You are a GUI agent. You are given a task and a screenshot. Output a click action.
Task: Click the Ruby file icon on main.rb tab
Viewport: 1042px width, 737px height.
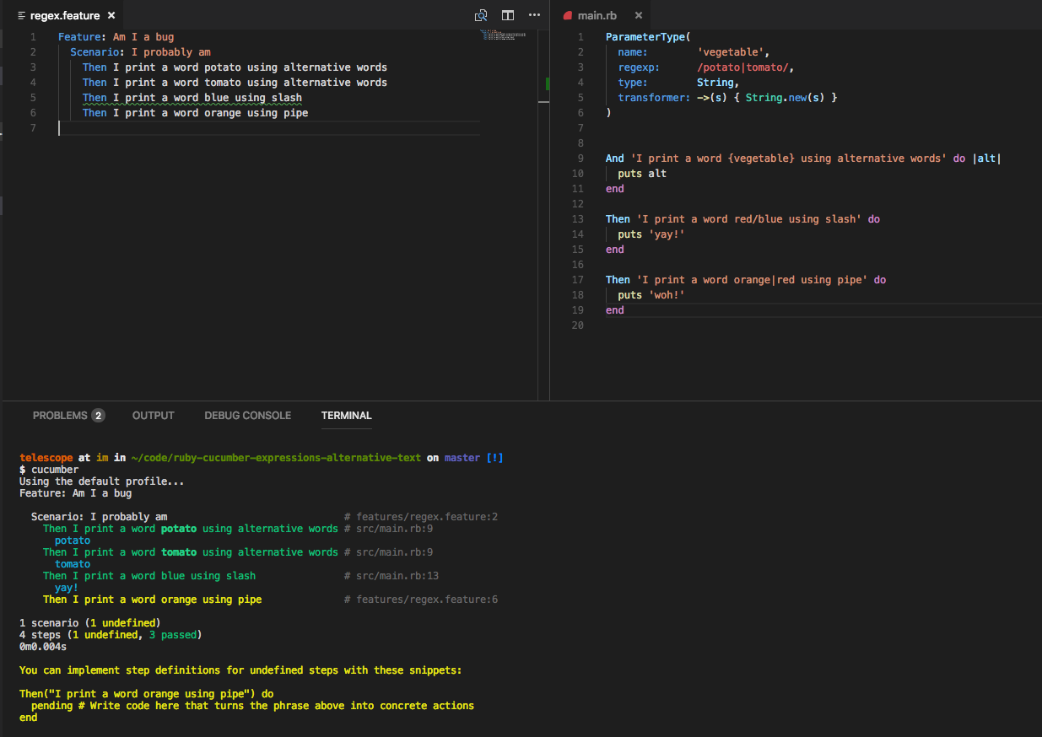568,15
